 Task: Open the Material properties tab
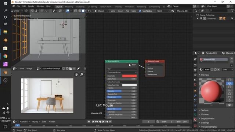tap(195, 120)
